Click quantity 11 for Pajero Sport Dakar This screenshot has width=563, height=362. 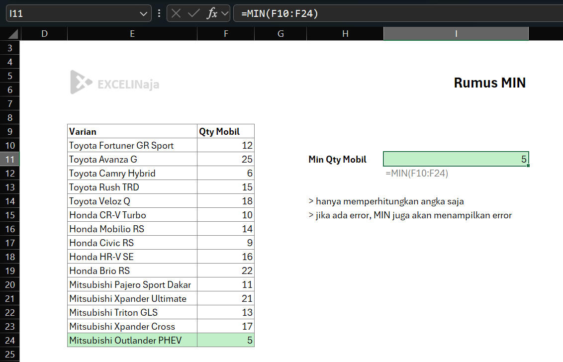coord(226,285)
